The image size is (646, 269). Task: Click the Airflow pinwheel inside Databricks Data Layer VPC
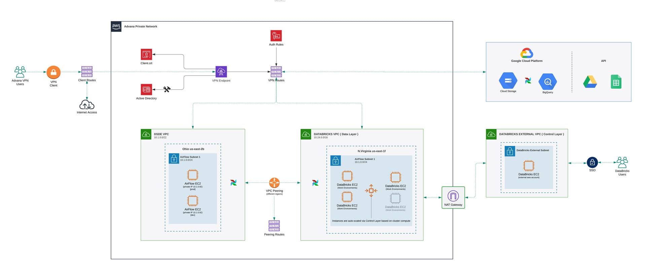tap(315, 183)
